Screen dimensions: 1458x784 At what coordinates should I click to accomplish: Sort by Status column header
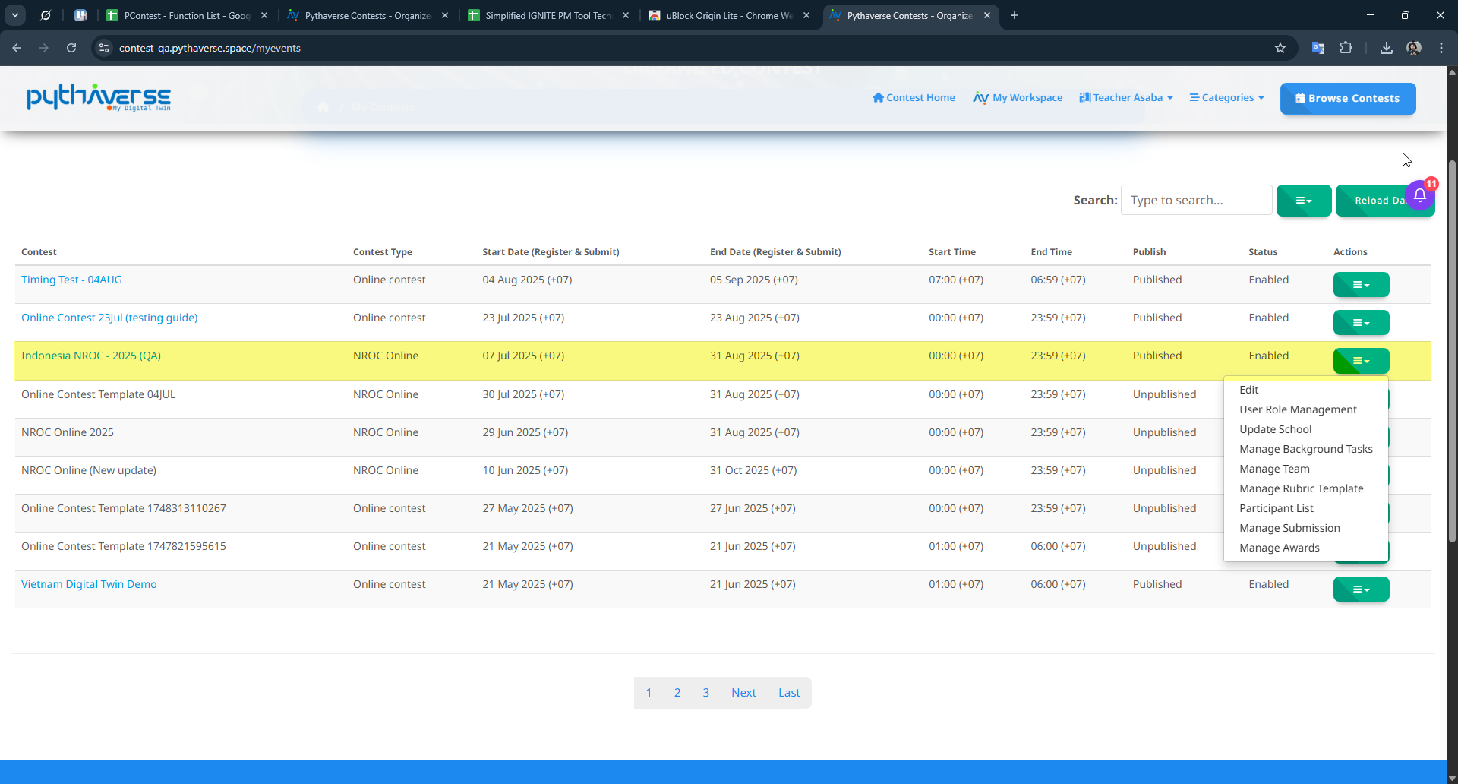point(1263,252)
